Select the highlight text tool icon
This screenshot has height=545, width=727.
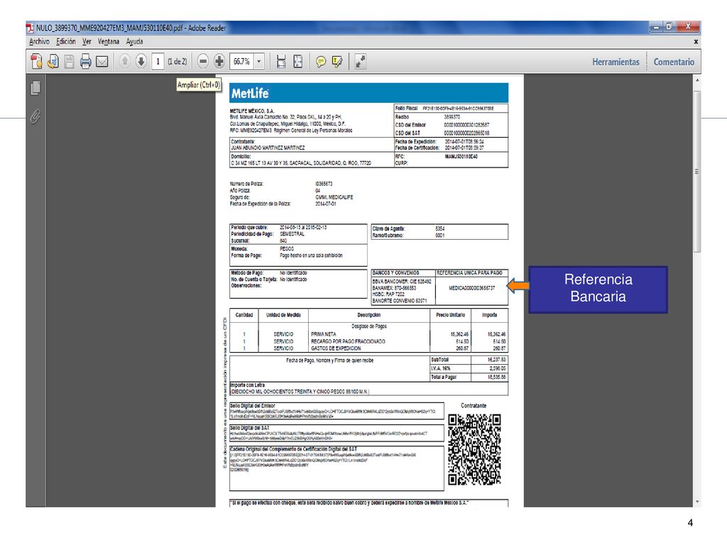337,62
